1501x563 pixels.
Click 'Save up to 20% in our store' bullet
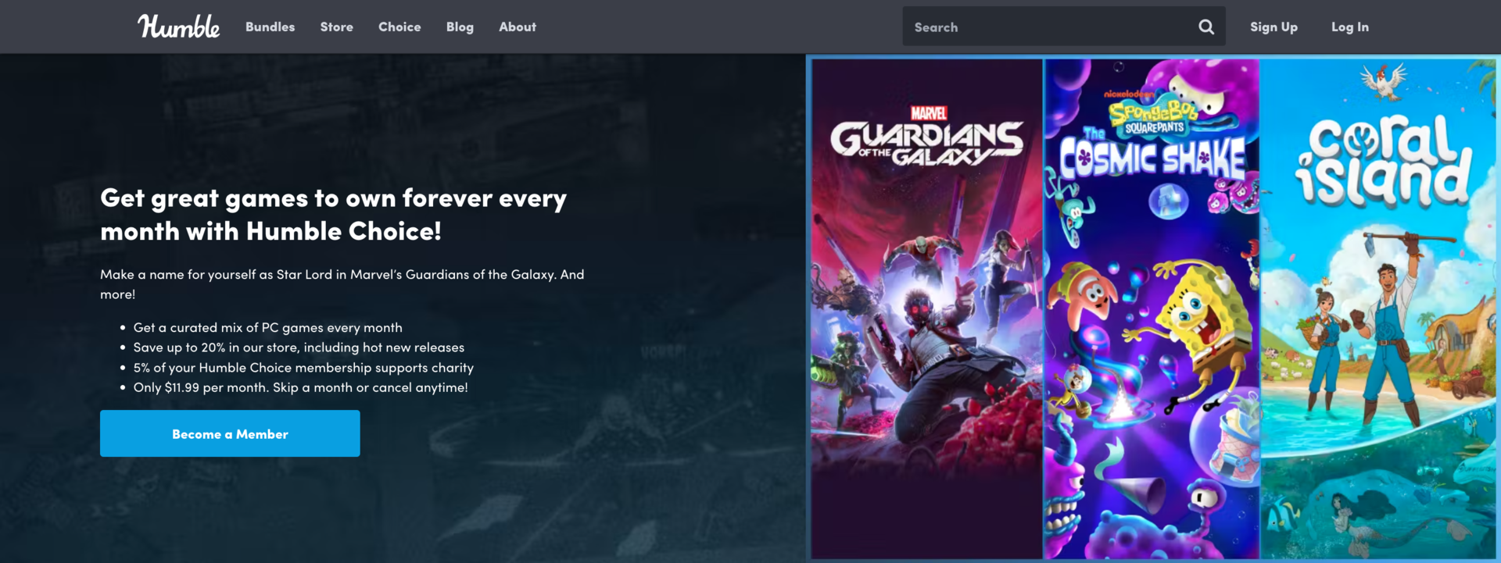(x=299, y=347)
